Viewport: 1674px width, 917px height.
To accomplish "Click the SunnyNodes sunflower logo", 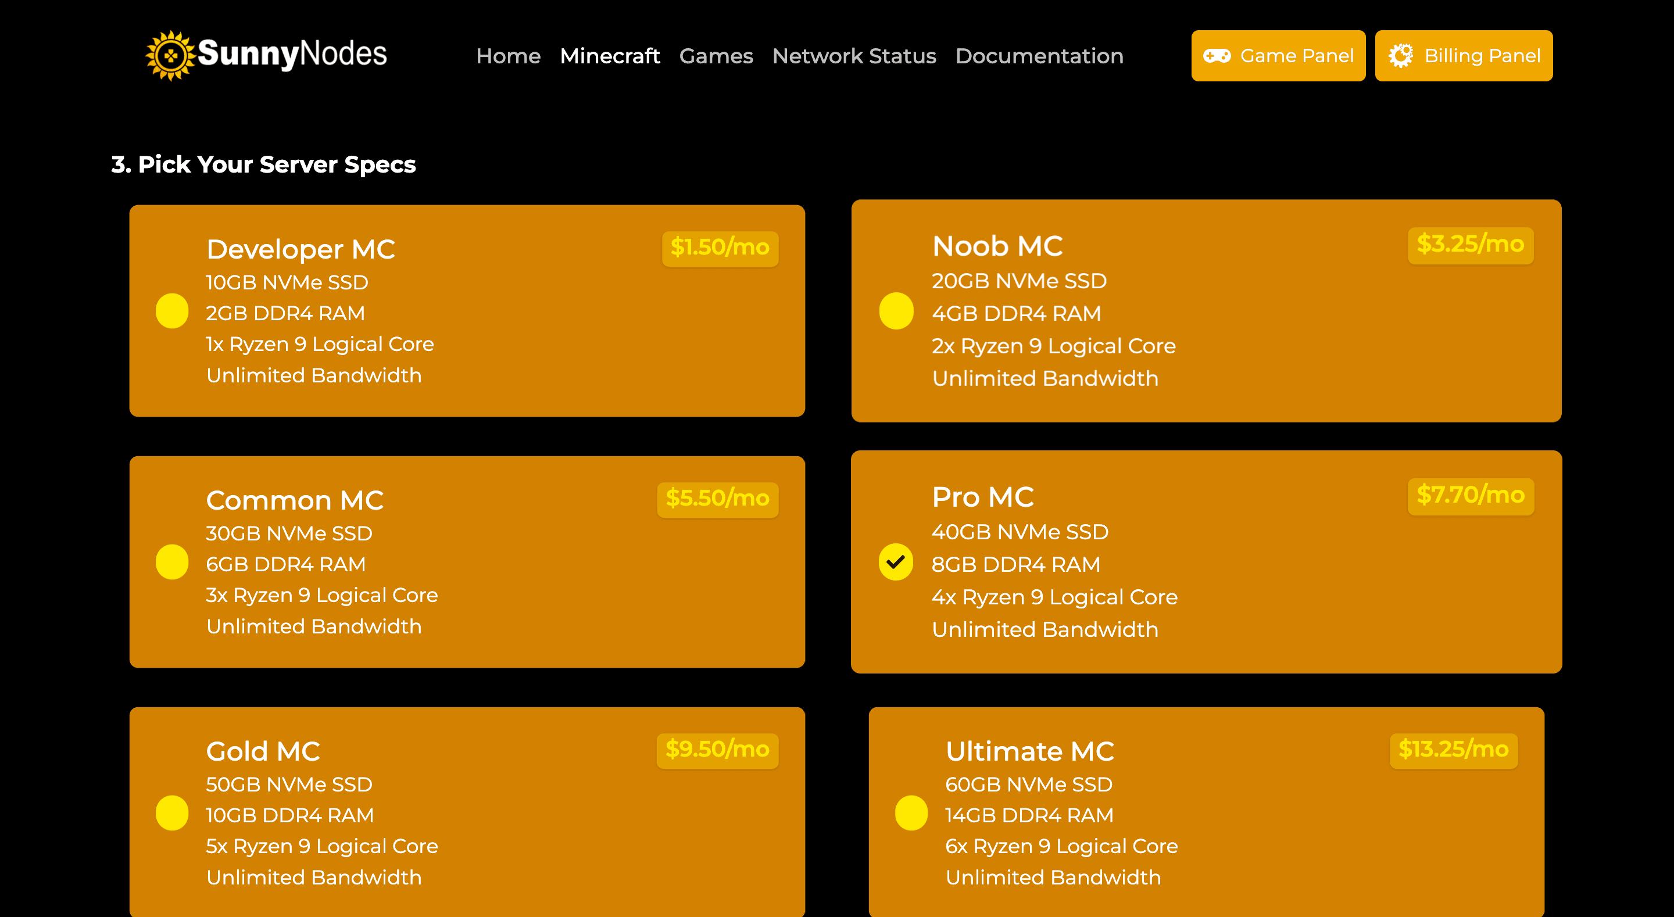I will coord(170,55).
